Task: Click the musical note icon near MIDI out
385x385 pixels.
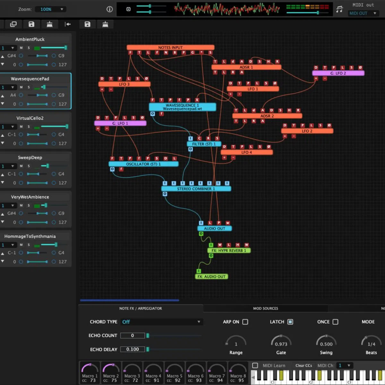Action: coord(339,9)
